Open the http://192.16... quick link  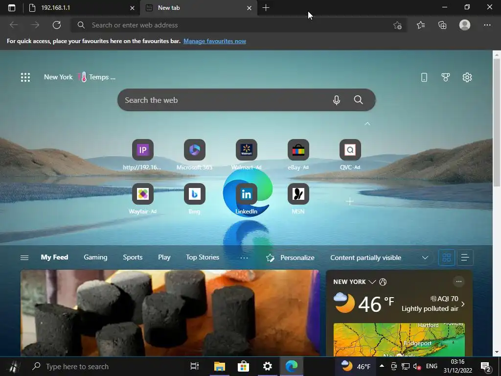(142, 155)
